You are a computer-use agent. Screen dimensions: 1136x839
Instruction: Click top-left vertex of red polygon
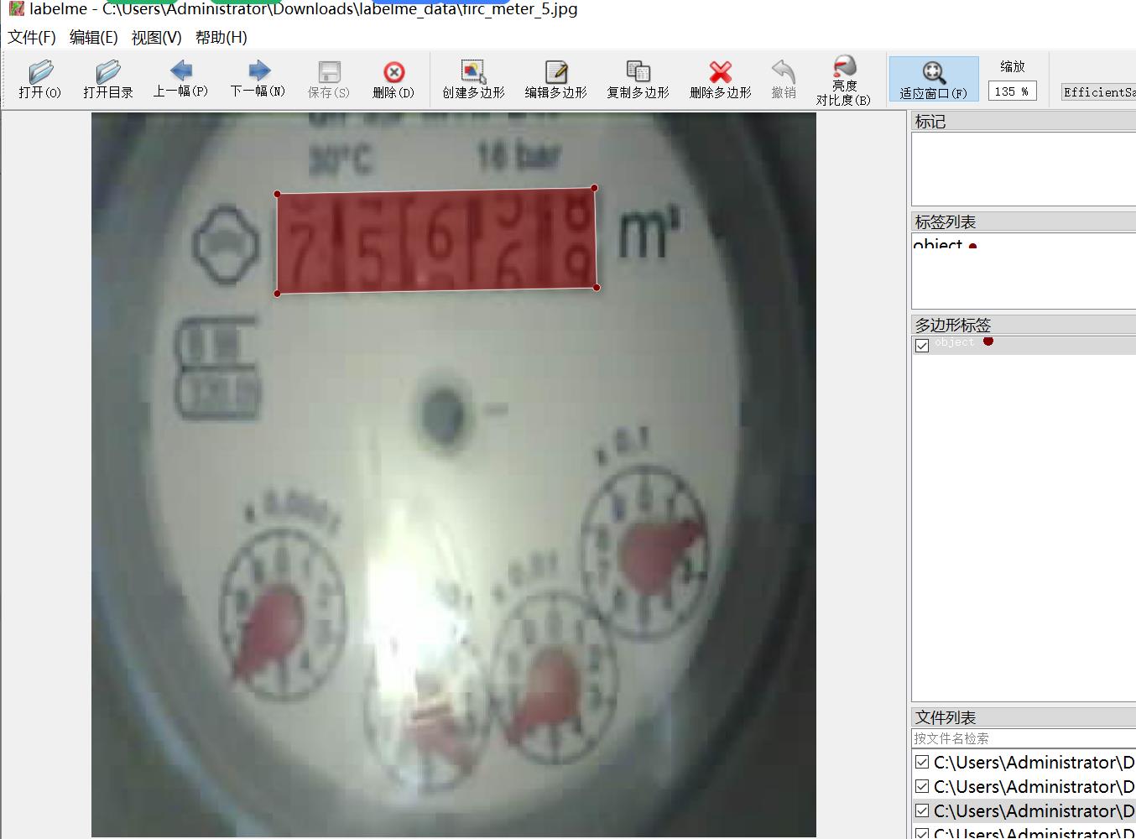(277, 195)
